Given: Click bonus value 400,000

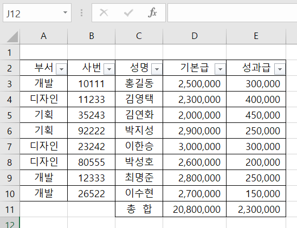Looking at the screenshot, I should 256,99.
